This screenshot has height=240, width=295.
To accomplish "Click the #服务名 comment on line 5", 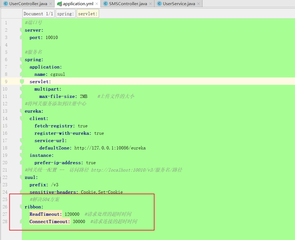I will [x=34, y=52].
